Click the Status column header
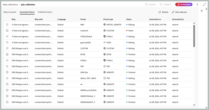Viewport: 209px width, 110px height. (129, 19)
